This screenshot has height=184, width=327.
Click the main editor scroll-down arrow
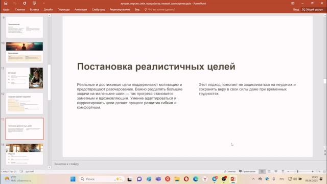coord(325,147)
